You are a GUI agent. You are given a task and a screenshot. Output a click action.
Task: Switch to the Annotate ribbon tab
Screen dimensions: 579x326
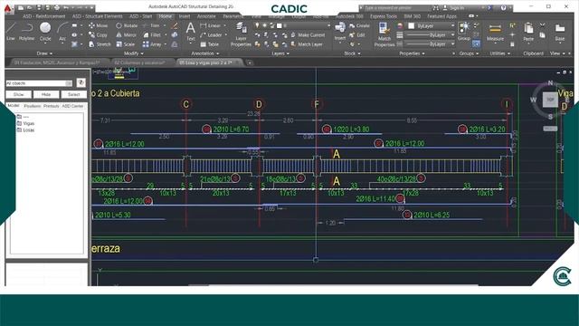pyautogui.click(x=206, y=16)
